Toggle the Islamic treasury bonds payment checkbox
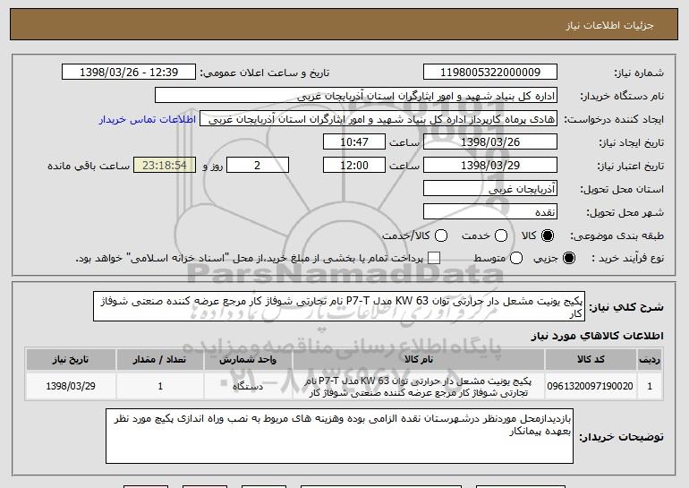This screenshot has width=689, height=488. click(x=434, y=258)
